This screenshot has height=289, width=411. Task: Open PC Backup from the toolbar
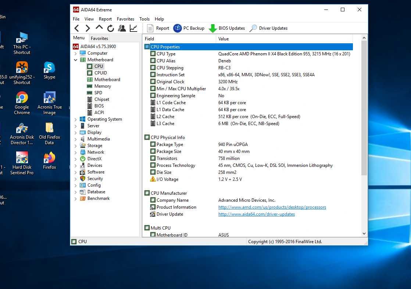coord(189,28)
